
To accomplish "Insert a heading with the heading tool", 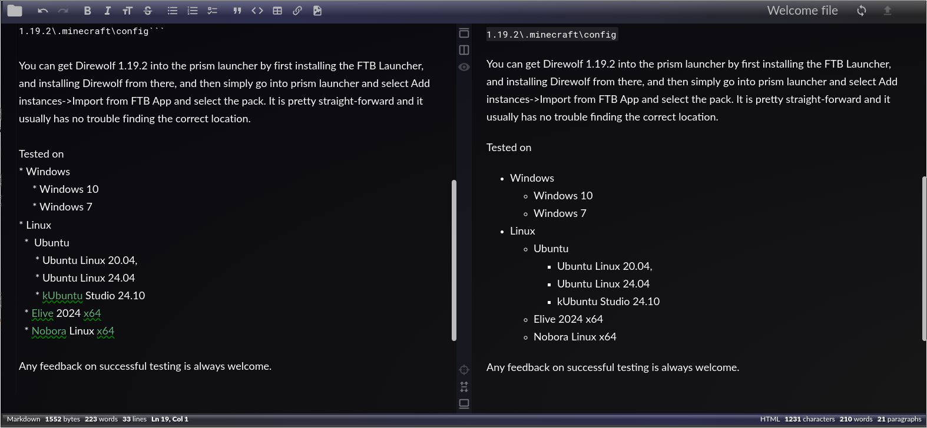I will [127, 11].
